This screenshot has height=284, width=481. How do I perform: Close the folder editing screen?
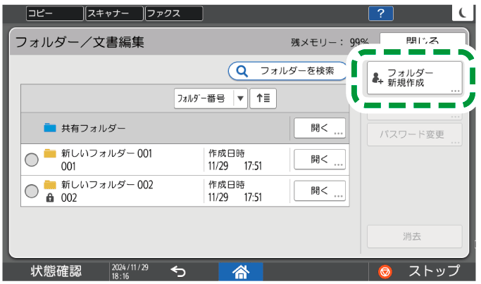pyautogui.click(x=423, y=40)
